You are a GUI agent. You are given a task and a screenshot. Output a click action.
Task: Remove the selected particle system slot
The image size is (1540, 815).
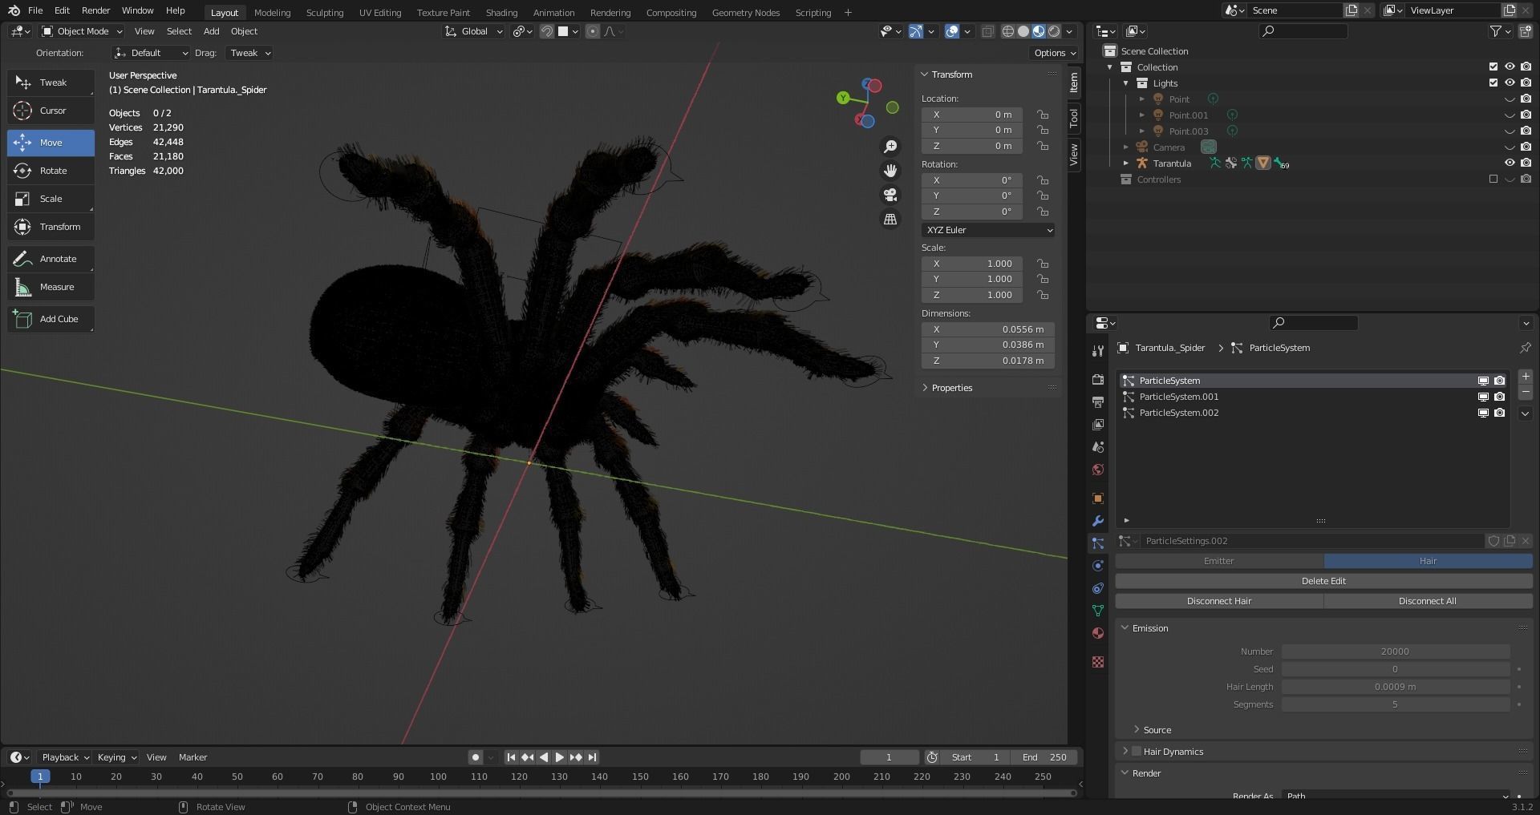[x=1526, y=393]
